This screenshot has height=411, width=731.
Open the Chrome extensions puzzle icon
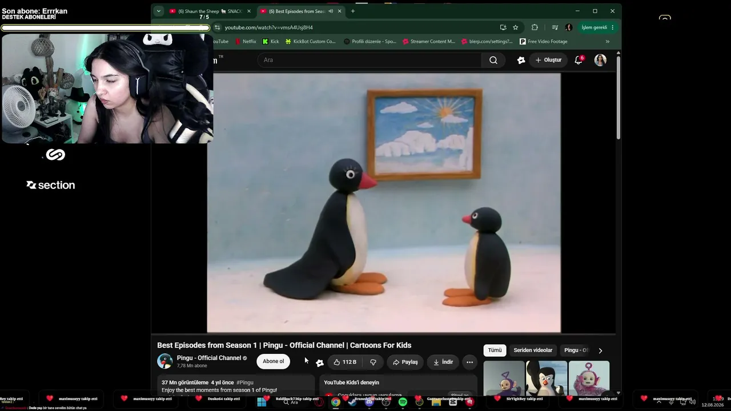(535, 27)
